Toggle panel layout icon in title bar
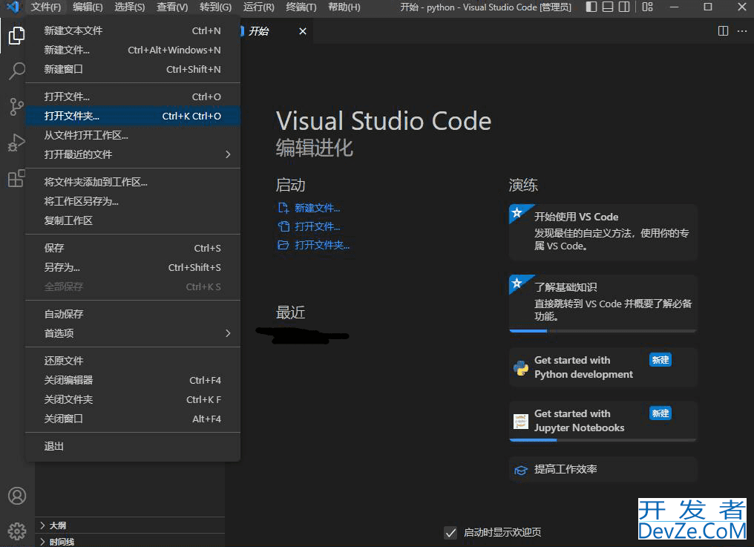Image resolution: width=754 pixels, height=547 pixels. click(x=608, y=7)
